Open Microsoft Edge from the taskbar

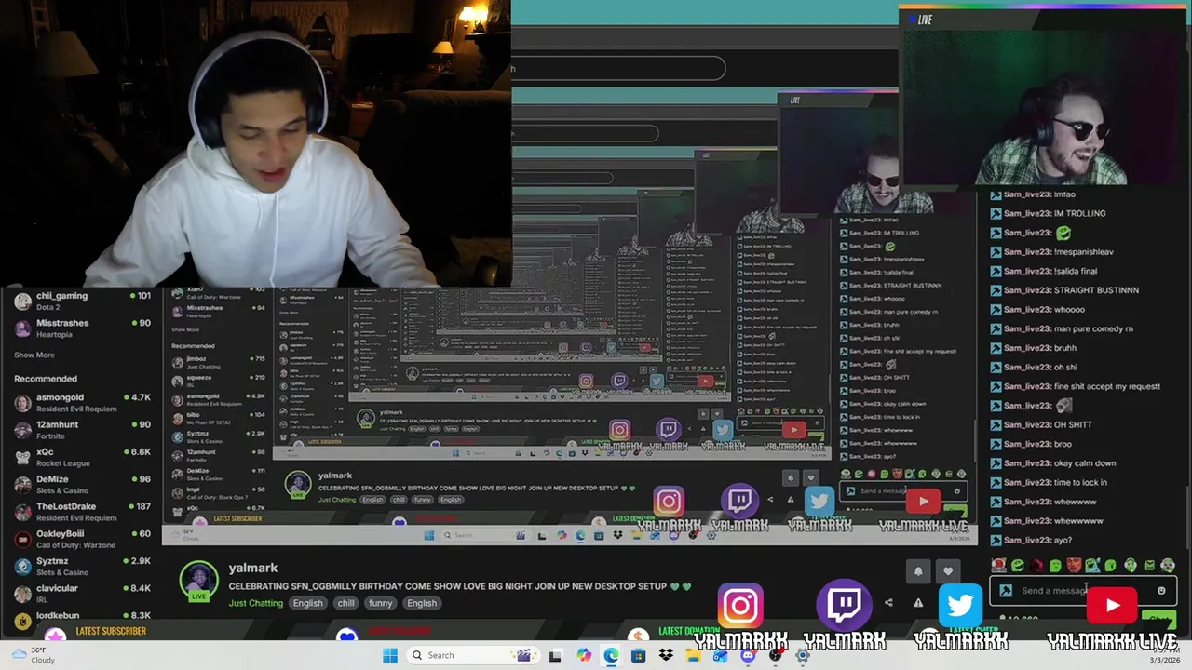611,655
